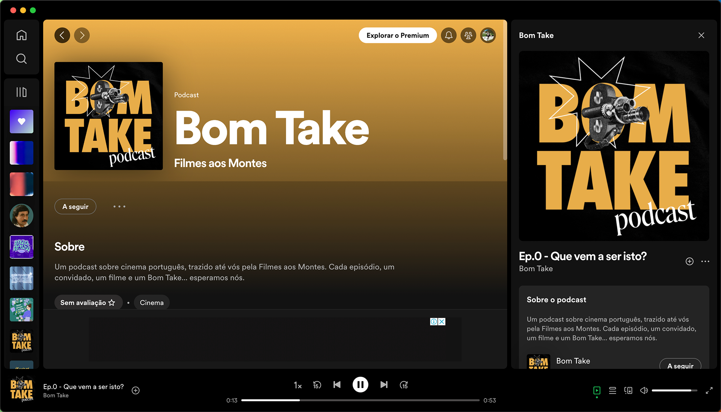721x412 pixels.
Task: Select the Cinema category chip
Action: pos(152,302)
